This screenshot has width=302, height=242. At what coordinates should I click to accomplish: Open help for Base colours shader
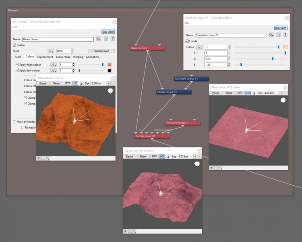click(113, 39)
